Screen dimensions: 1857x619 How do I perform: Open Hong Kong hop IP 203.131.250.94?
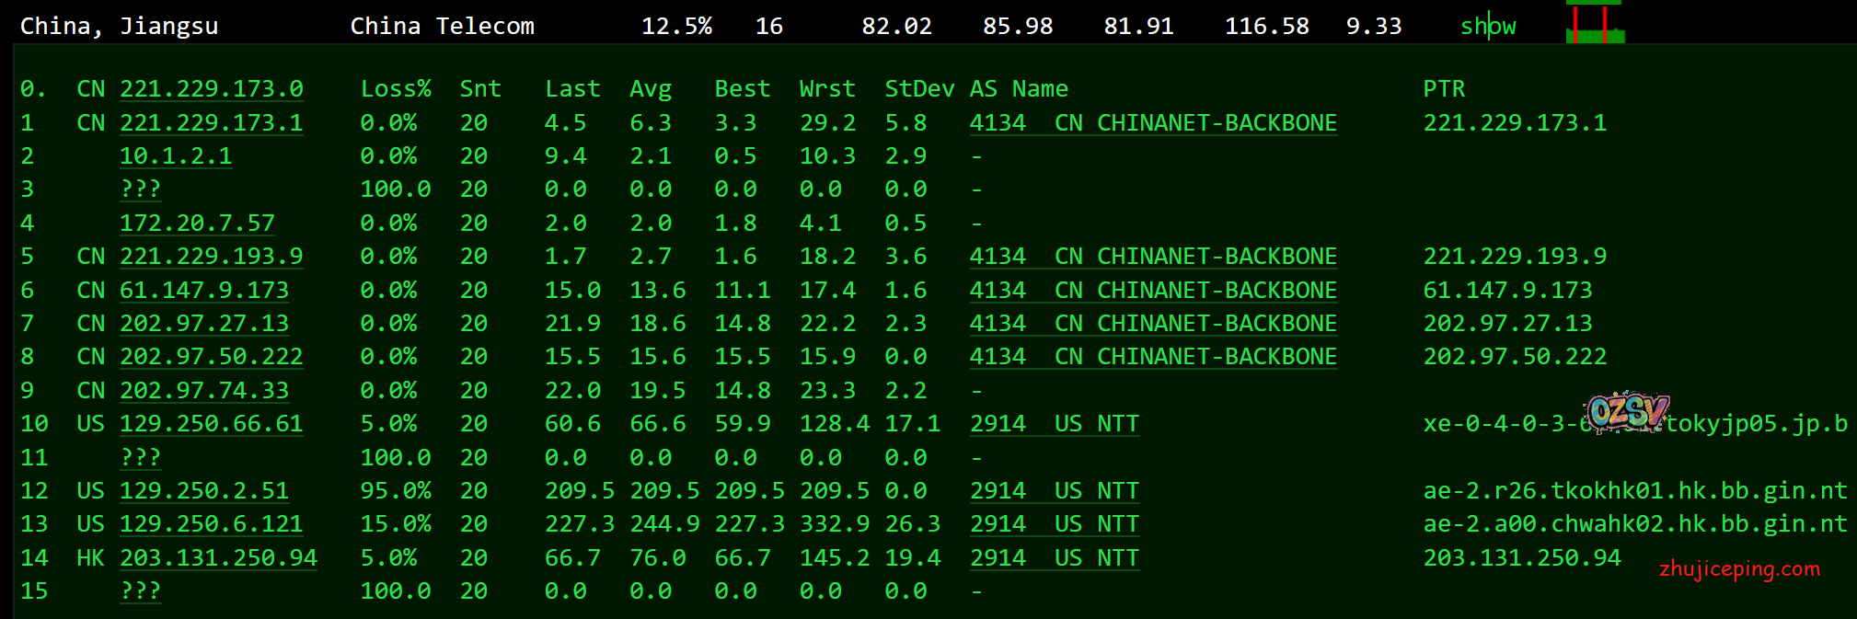[x=218, y=558]
